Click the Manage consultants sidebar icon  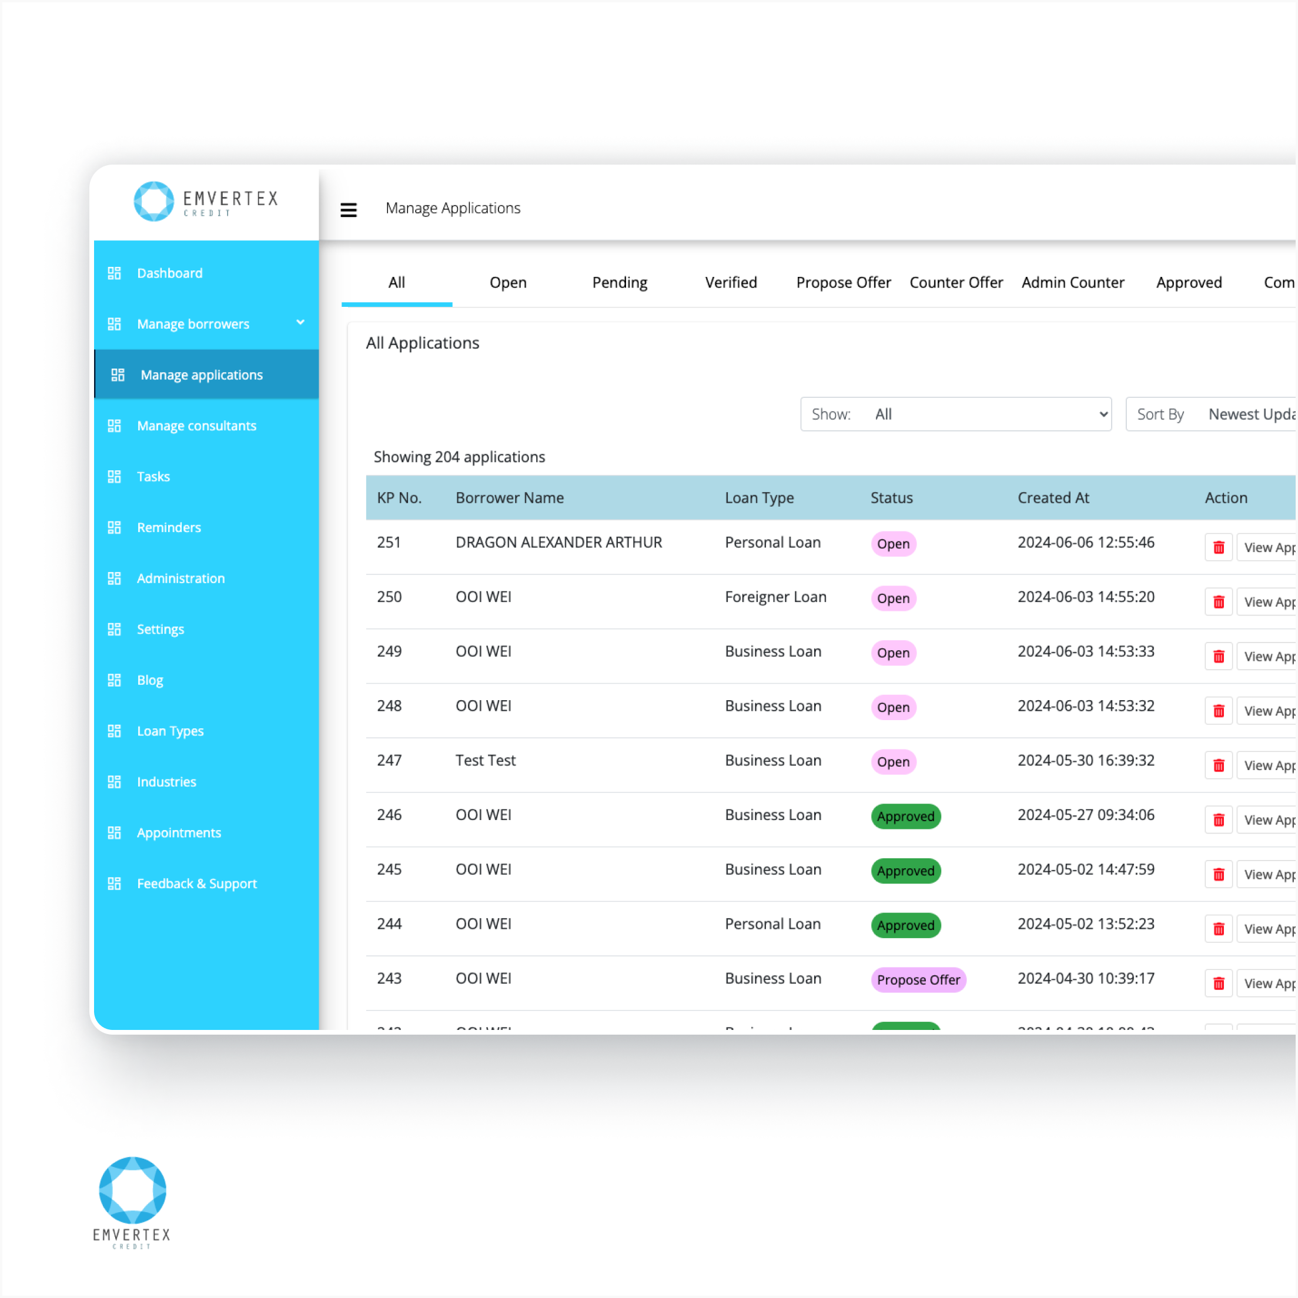(x=114, y=425)
